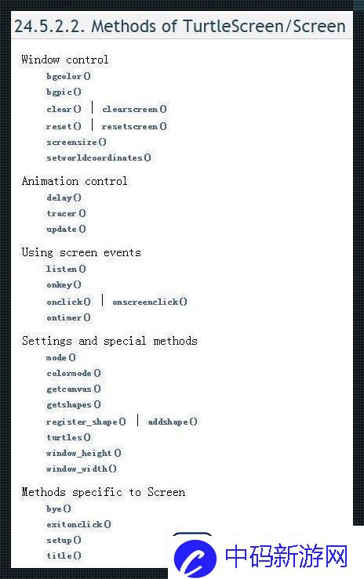Click the blue circular site logo icon

tap(195, 558)
